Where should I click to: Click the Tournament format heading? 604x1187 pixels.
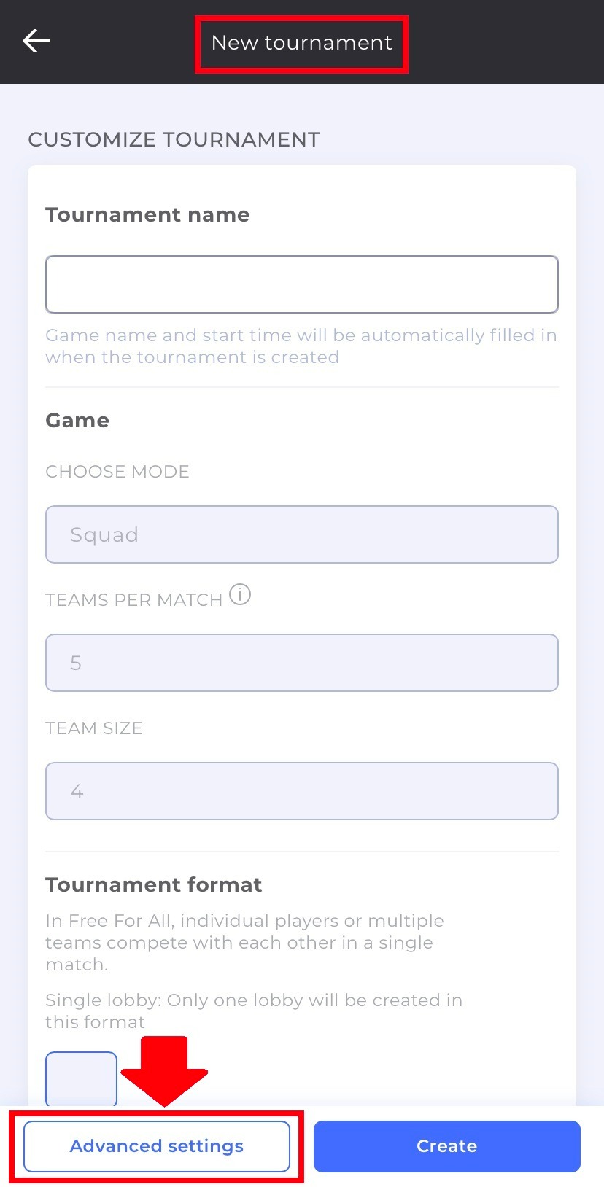(153, 884)
